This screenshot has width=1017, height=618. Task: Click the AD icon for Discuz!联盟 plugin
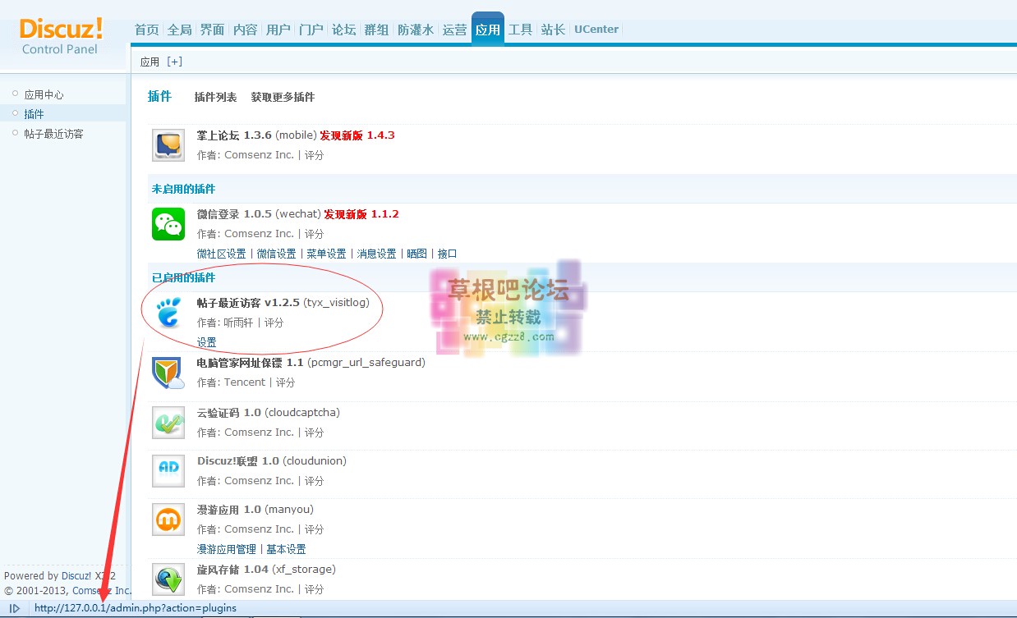click(x=168, y=470)
